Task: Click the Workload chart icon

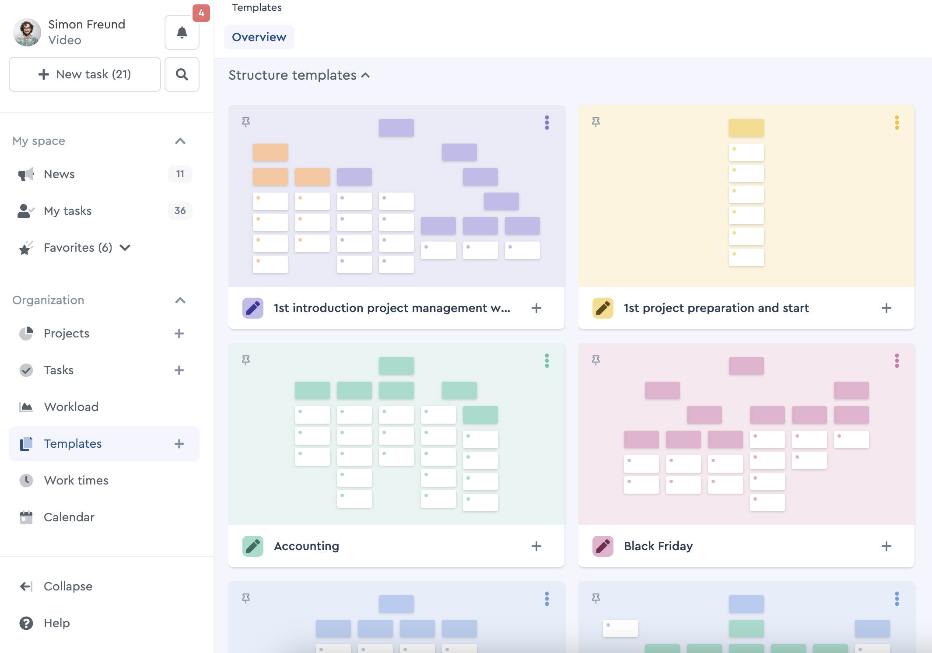Action: [x=26, y=407]
